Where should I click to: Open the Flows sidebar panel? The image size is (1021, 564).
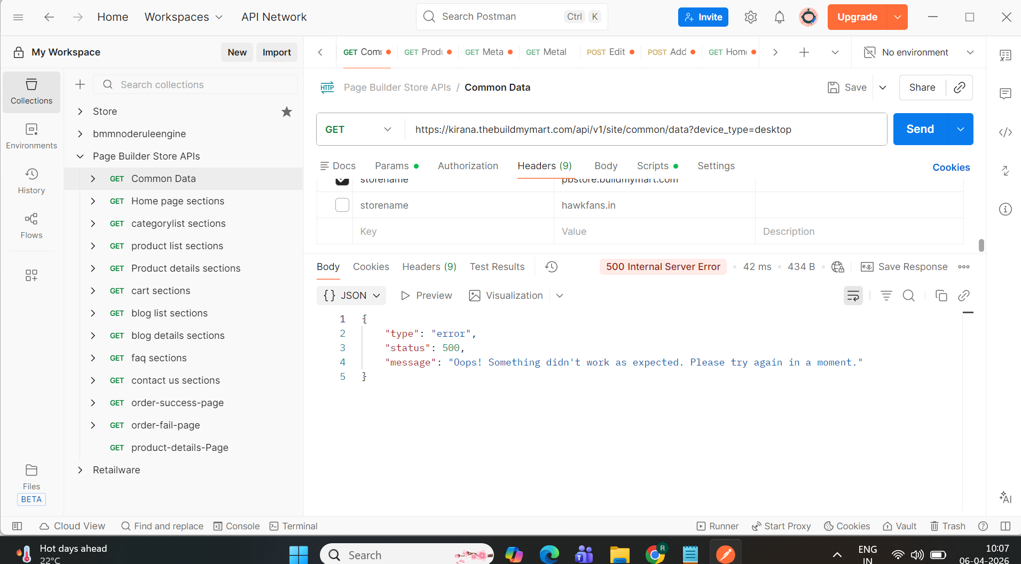pyautogui.click(x=32, y=226)
